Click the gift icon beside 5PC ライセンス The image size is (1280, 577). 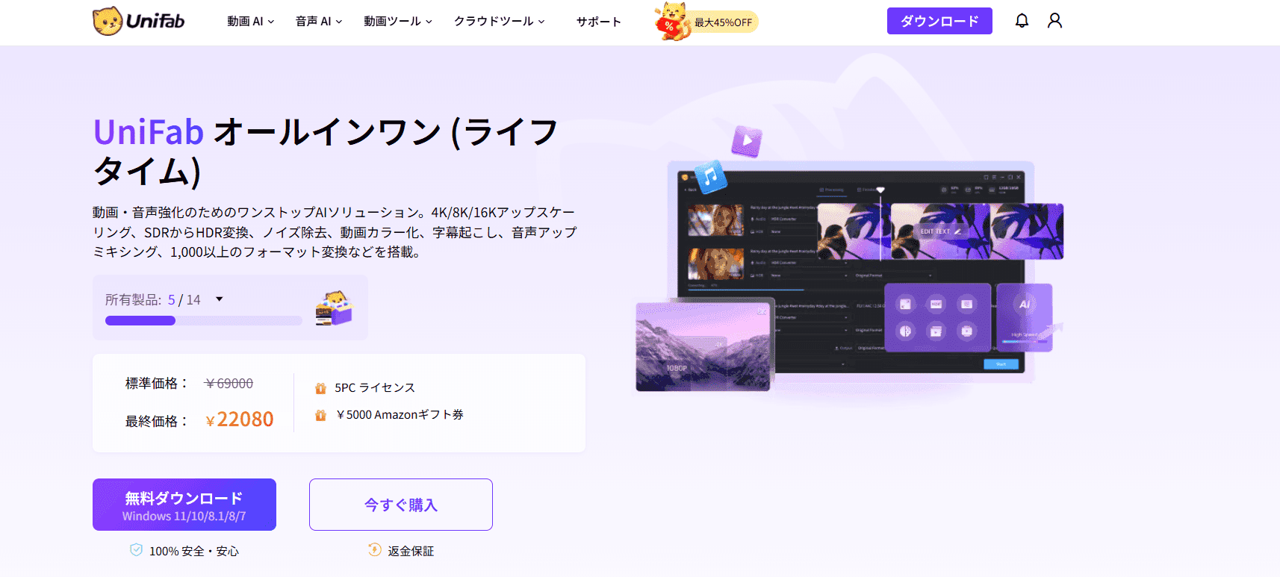320,388
